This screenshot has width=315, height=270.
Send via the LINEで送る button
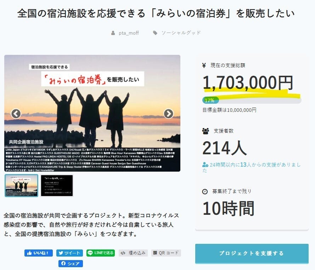tap(101, 253)
